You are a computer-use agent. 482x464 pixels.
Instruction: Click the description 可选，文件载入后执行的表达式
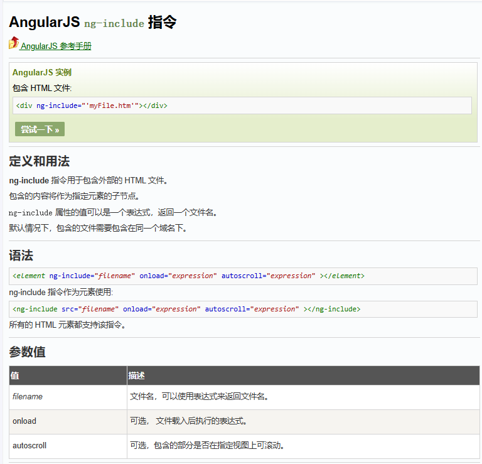click(189, 421)
